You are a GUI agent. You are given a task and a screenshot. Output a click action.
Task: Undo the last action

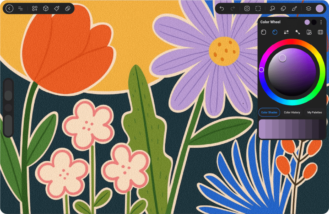coord(222,9)
